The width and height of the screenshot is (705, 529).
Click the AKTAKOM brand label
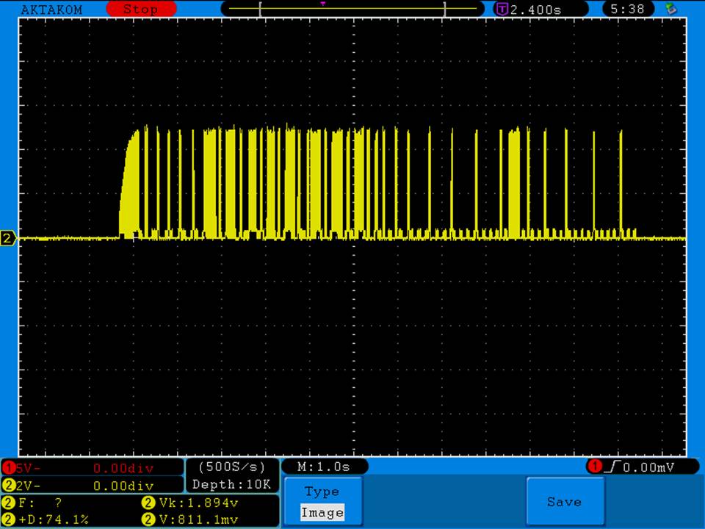tap(51, 10)
